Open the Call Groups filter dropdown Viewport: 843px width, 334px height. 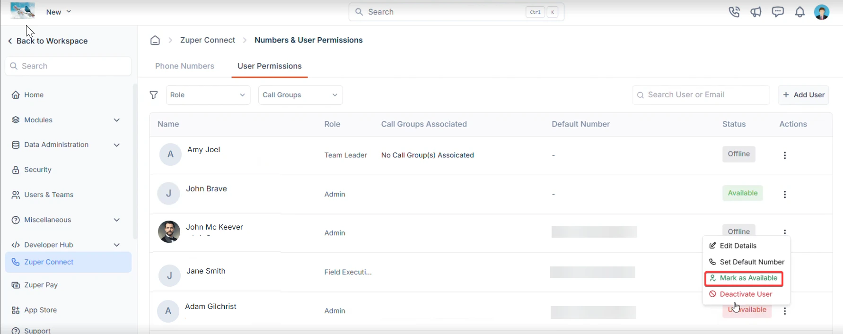point(300,95)
